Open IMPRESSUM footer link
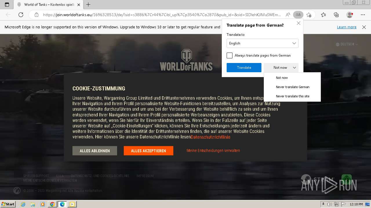Viewport: 371px width, 208px height. (x=145, y=176)
